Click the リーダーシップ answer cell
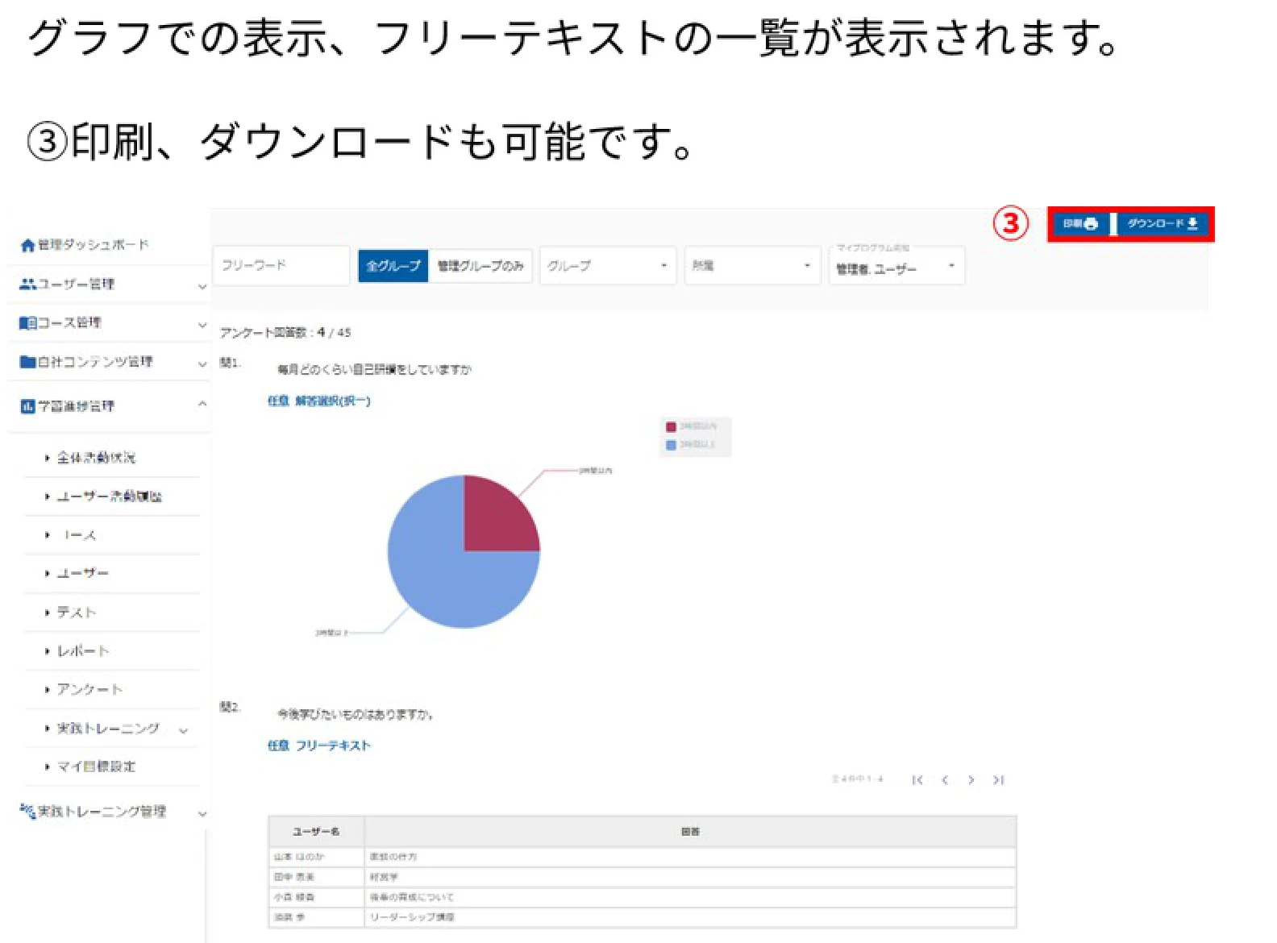This screenshot has height=943, width=1277. [690, 917]
